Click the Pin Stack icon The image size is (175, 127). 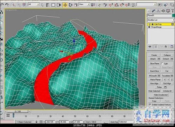tap(150, 47)
